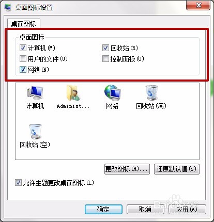The width and height of the screenshot is (214, 222).
Task: Click the 更改图标(H)... button
Action: (x=127, y=169)
